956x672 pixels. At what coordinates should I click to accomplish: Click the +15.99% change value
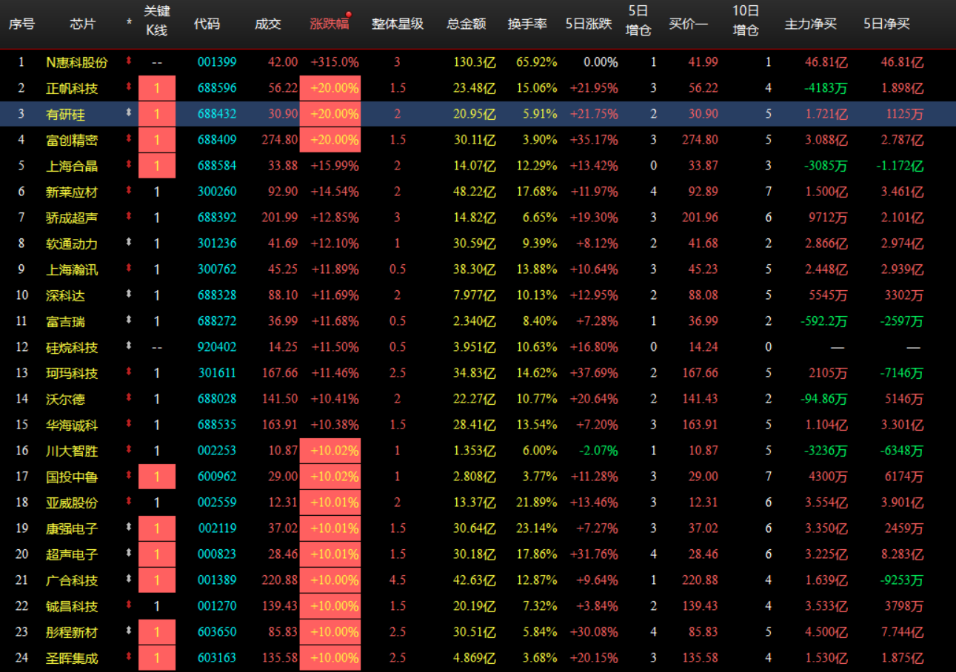(x=335, y=166)
